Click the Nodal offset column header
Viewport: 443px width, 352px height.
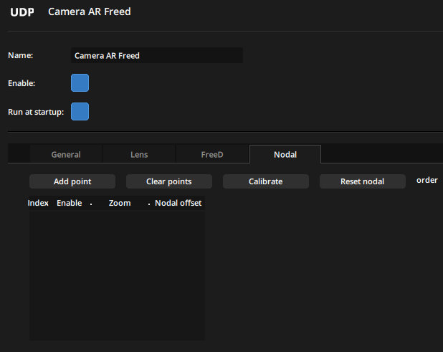(178, 203)
